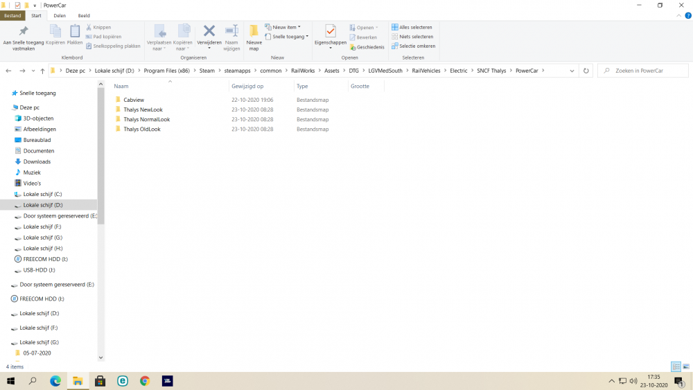693x390 pixels.
Task: Open the Bestand menu
Action: pos(12,15)
